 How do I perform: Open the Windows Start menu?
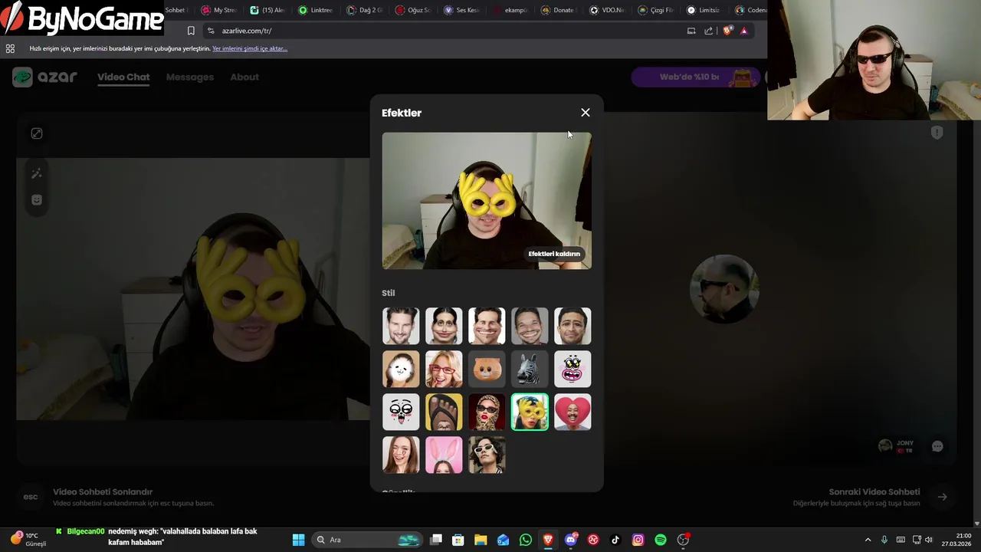click(x=298, y=540)
